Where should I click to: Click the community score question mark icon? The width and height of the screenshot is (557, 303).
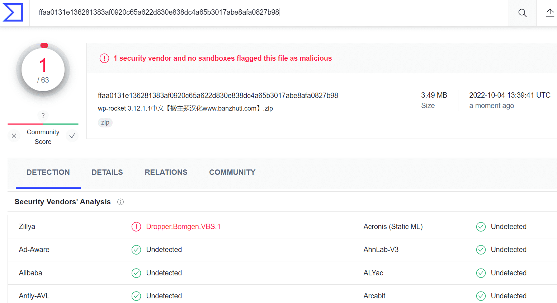tap(43, 116)
